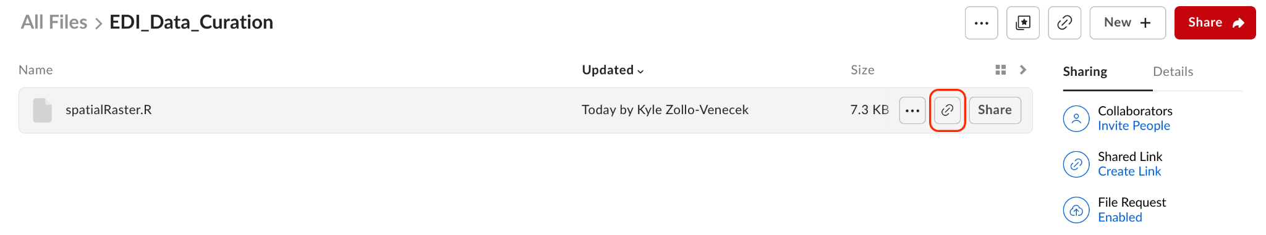
Task: Open spatialRaster.R more options ellipsis
Action: (x=912, y=110)
